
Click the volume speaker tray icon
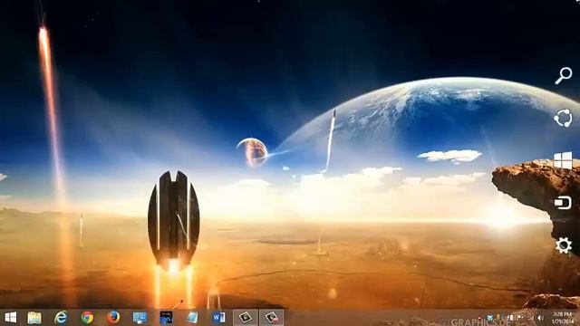[540, 318]
